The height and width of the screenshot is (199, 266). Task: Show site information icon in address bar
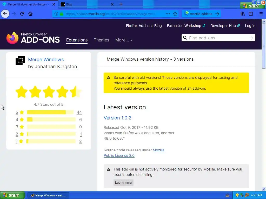point(56,14)
